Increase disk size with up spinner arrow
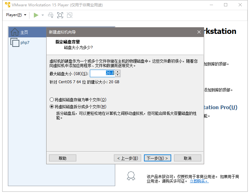This screenshot has height=194, width=250. coord(118,72)
